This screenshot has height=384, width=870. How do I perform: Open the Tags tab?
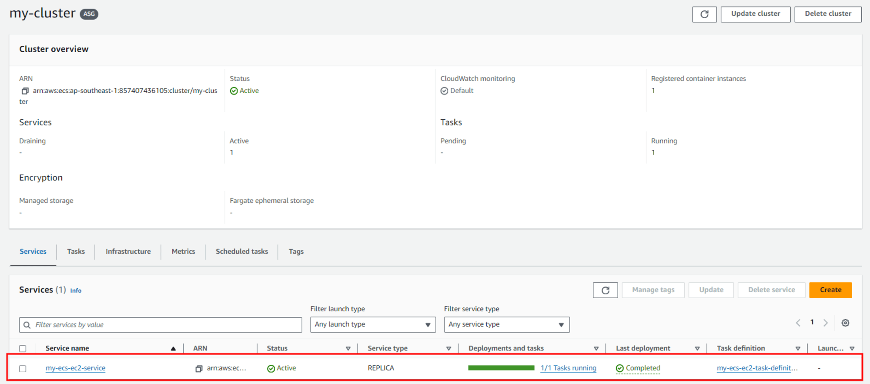[296, 252]
